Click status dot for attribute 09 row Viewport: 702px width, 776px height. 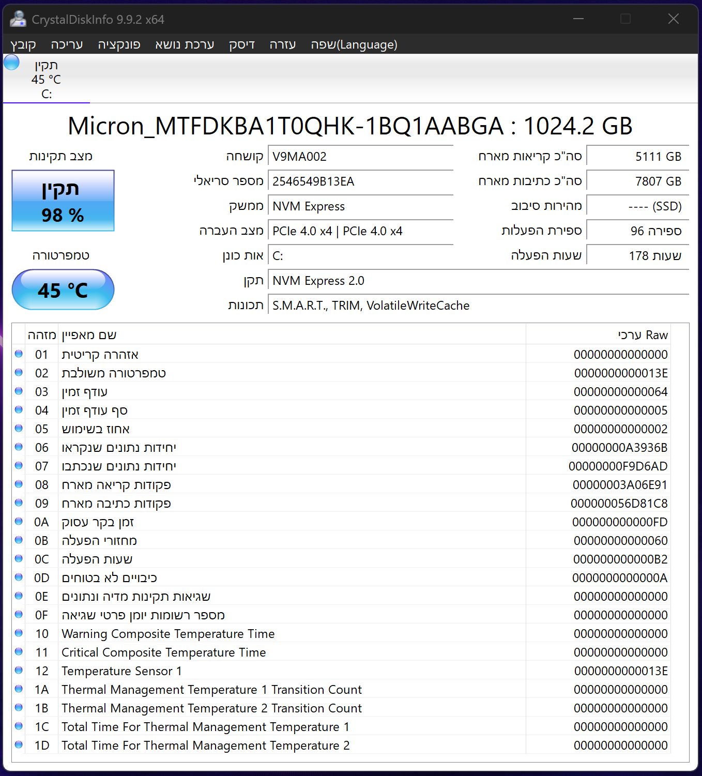pos(19,503)
